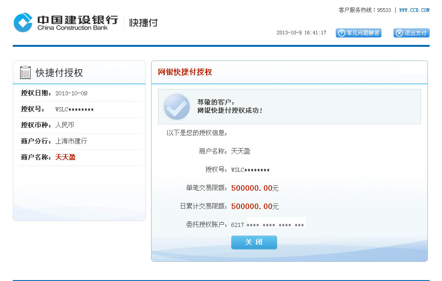This screenshot has width=442, height=281.
Task: Click the 商户名称 天天盈 in right panel
Action: click(240, 152)
